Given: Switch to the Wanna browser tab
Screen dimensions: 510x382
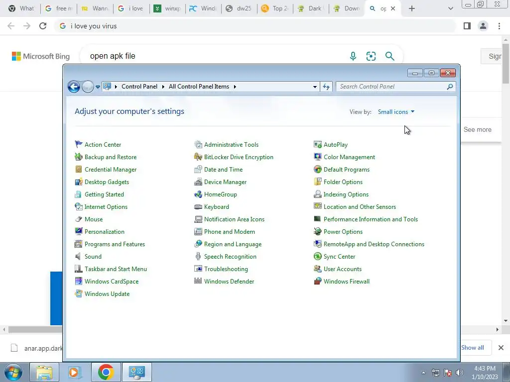Looking at the screenshot, I should pos(95,8).
